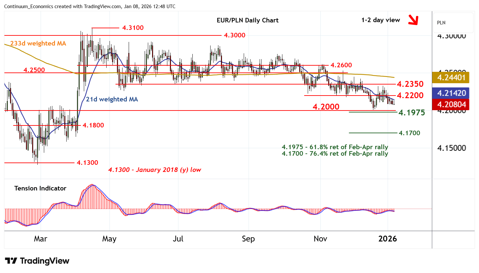Screen dimensions: 479x273
Task: Click the 4.21420 blue price tag
Action: click(x=451, y=93)
